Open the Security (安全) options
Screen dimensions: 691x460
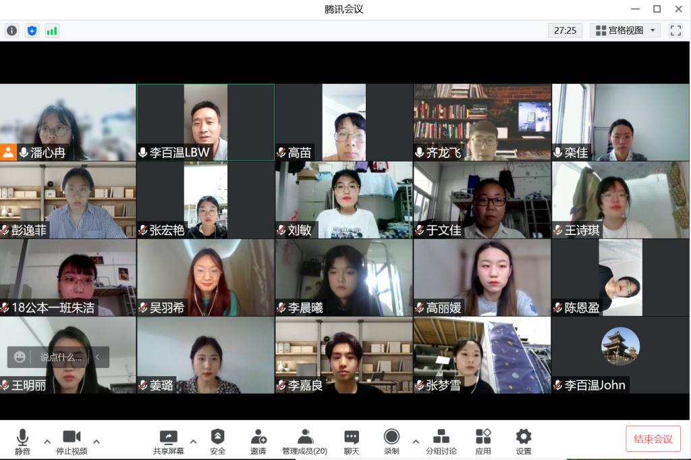[217, 441]
